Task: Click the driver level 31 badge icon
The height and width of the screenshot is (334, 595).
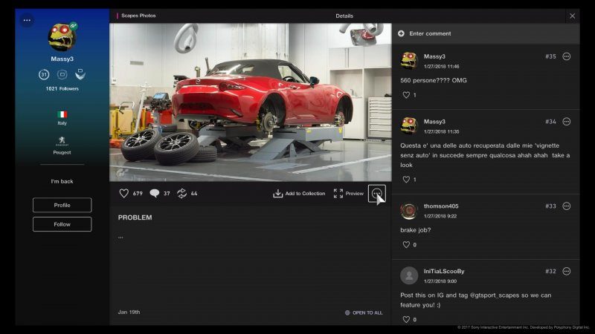Action: (44, 74)
